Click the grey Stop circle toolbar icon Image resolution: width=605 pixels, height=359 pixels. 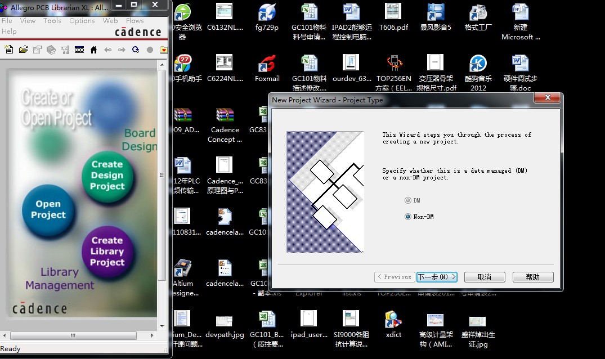(150, 50)
